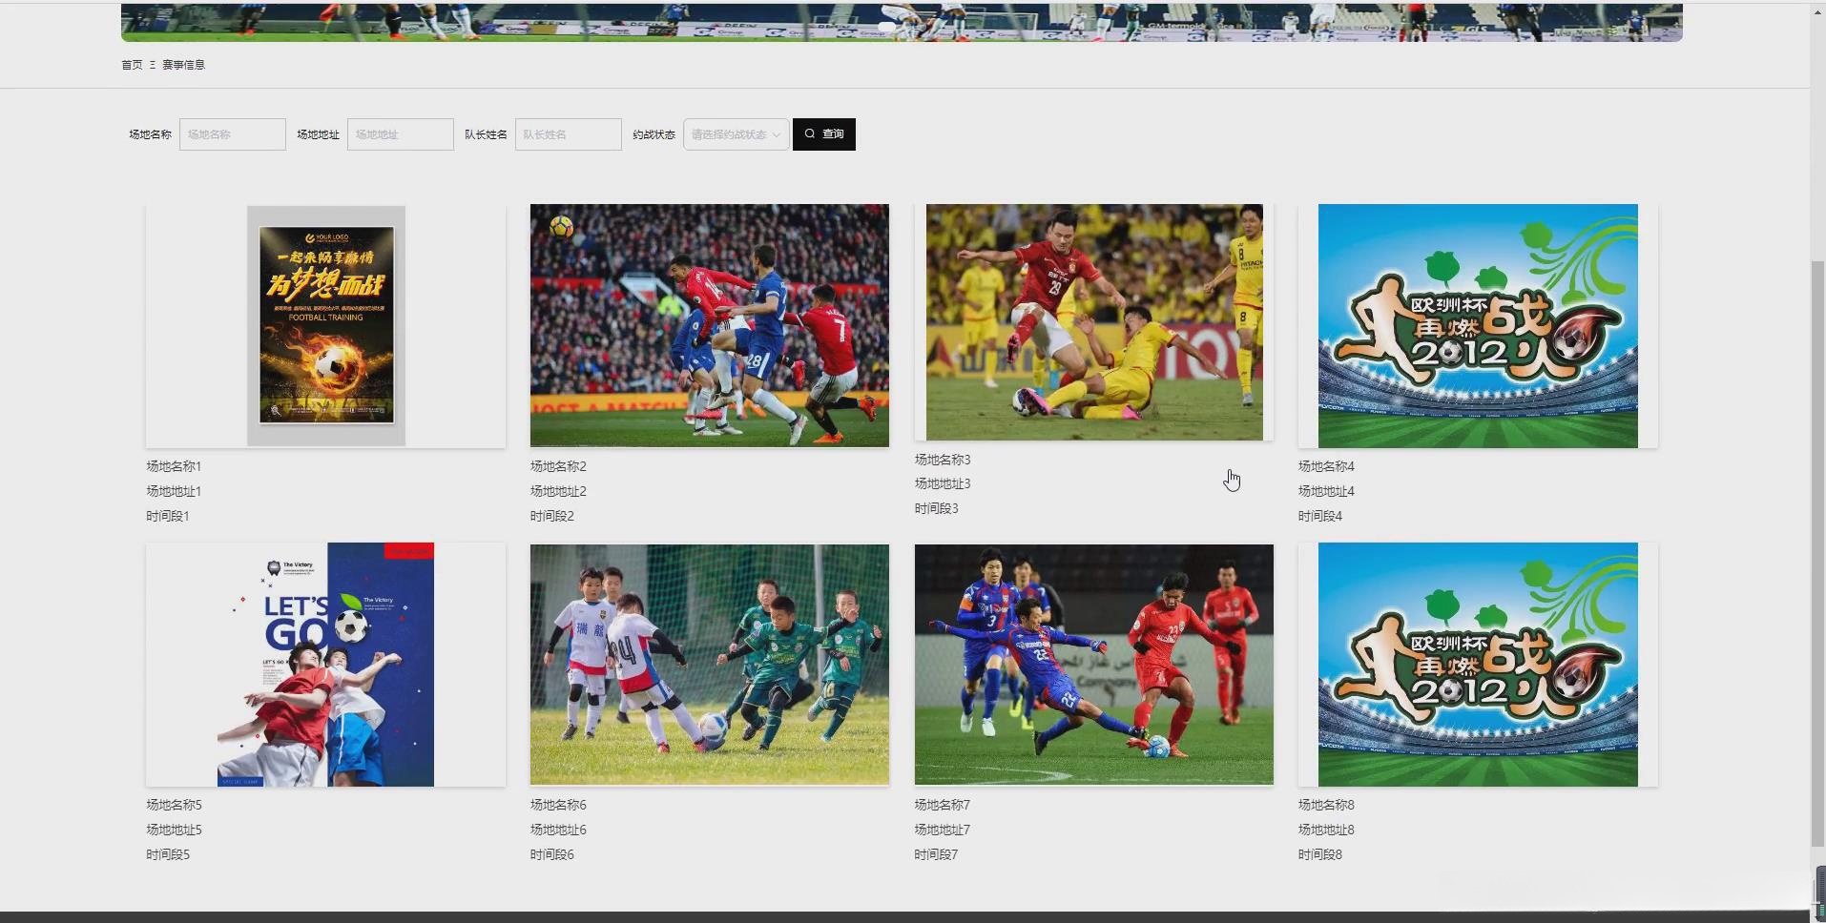Image resolution: width=1826 pixels, height=923 pixels.
Task: Open the 约战状态 status dropdown
Action: (736, 134)
